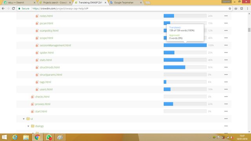Click the file icon next to users.html
This screenshot has width=251, height=141.
tap(37, 90)
